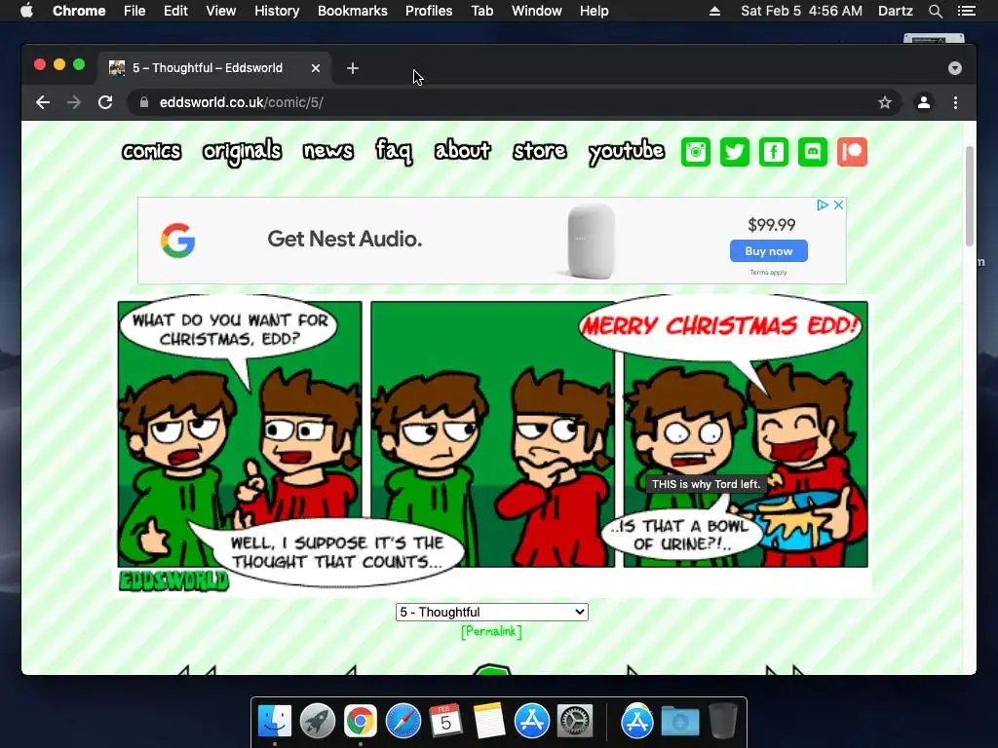Open the Profiles menu
The height and width of the screenshot is (748, 998).
[429, 11]
